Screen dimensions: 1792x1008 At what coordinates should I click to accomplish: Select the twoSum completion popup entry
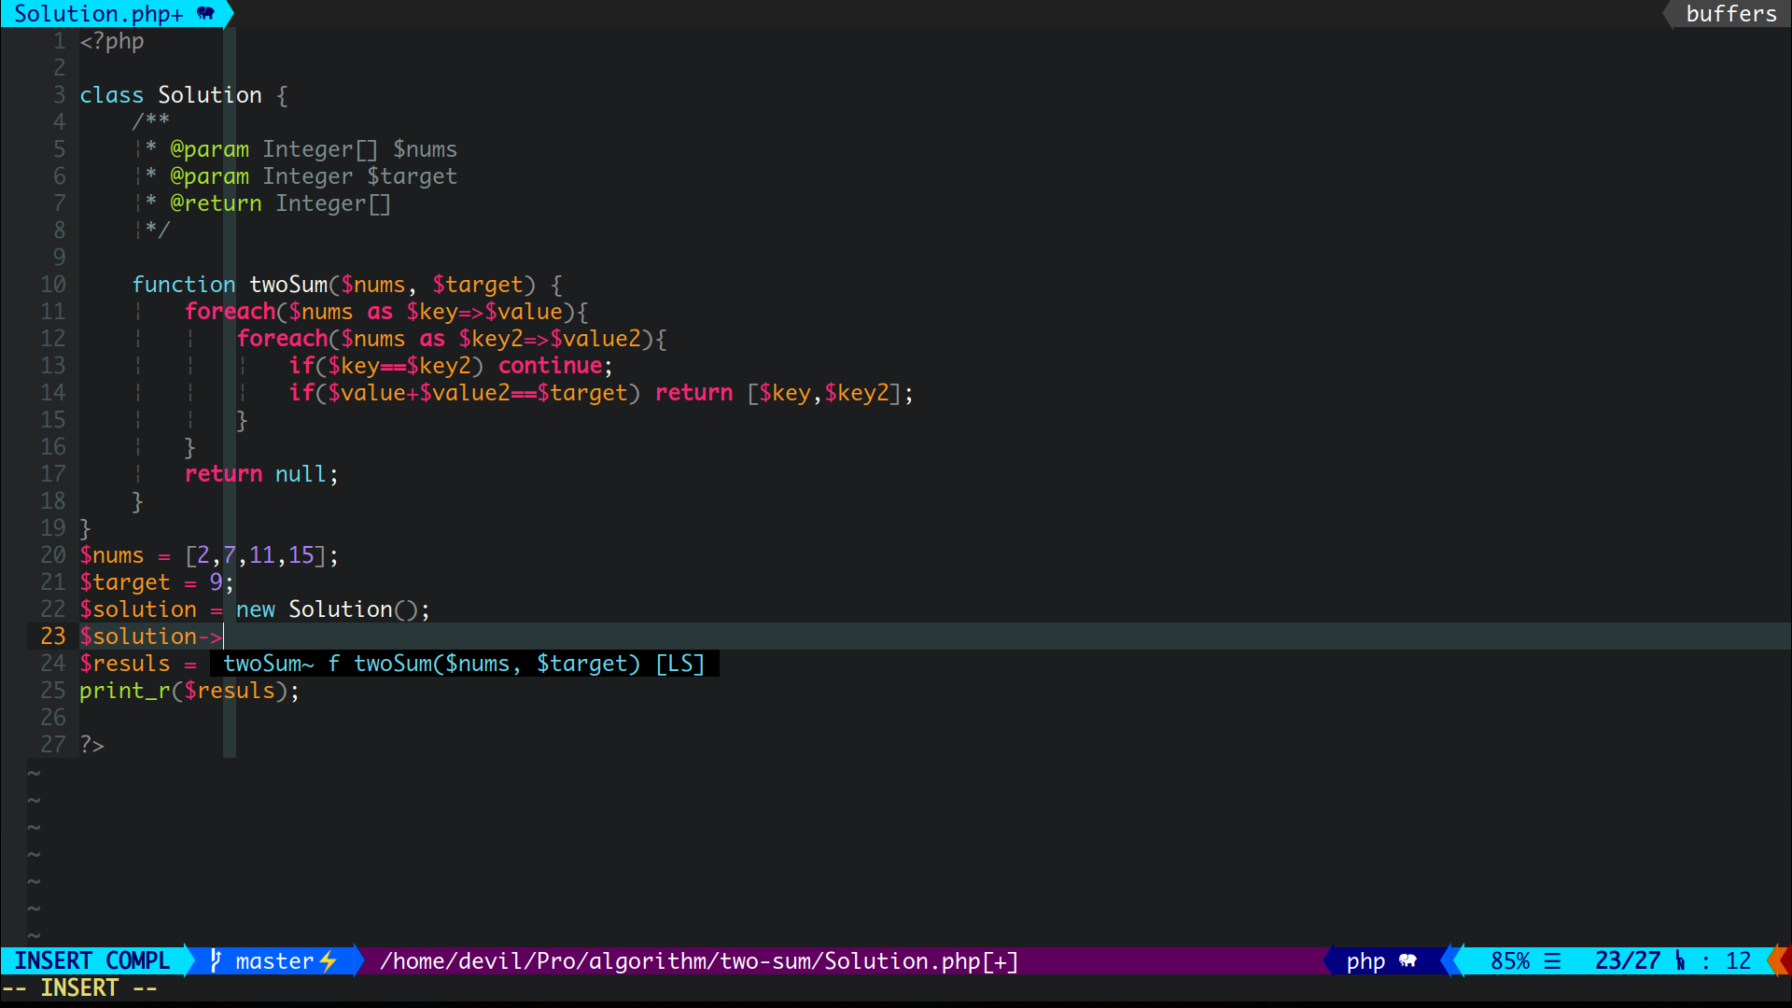[269, 664]
